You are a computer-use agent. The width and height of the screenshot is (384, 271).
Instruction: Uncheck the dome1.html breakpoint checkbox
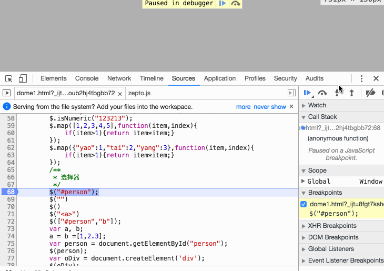pos(304,204)
